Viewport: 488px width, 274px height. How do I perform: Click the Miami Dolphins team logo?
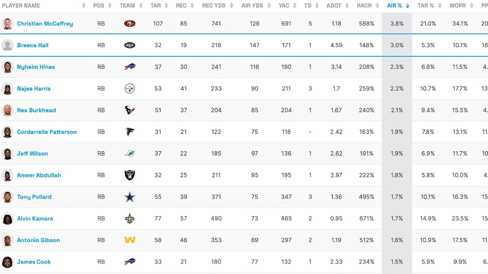click(130, 154)
